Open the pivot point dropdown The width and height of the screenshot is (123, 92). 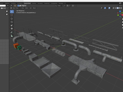click(x=65, y=6)
